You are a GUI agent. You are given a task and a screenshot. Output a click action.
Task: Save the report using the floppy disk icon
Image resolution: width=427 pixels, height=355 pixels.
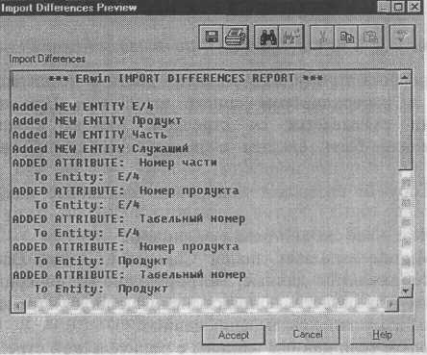click(x=211, y=37)
